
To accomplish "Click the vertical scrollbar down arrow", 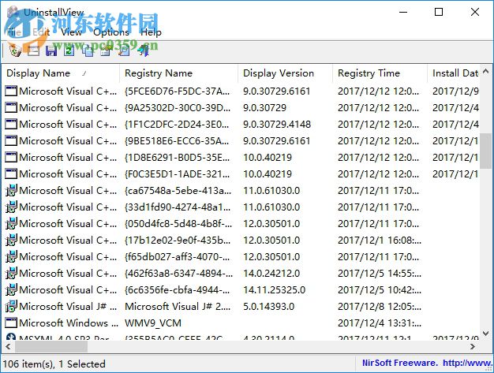I will [486, 334].
